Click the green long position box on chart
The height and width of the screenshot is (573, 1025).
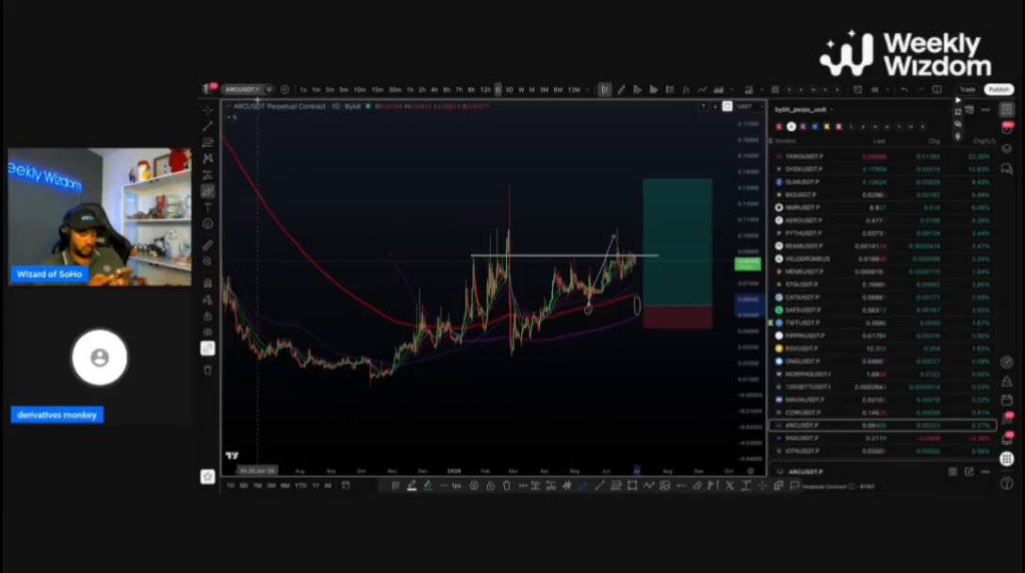click(x=677, y=242)
